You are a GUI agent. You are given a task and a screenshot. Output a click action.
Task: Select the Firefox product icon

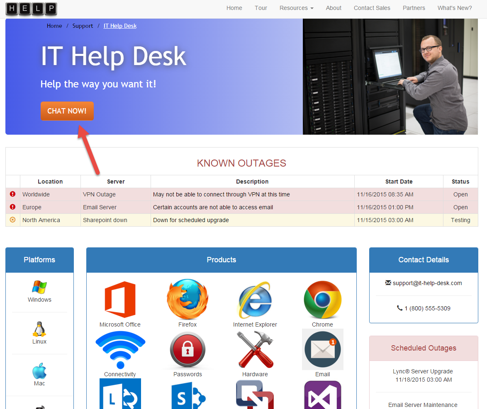[187, 299]
